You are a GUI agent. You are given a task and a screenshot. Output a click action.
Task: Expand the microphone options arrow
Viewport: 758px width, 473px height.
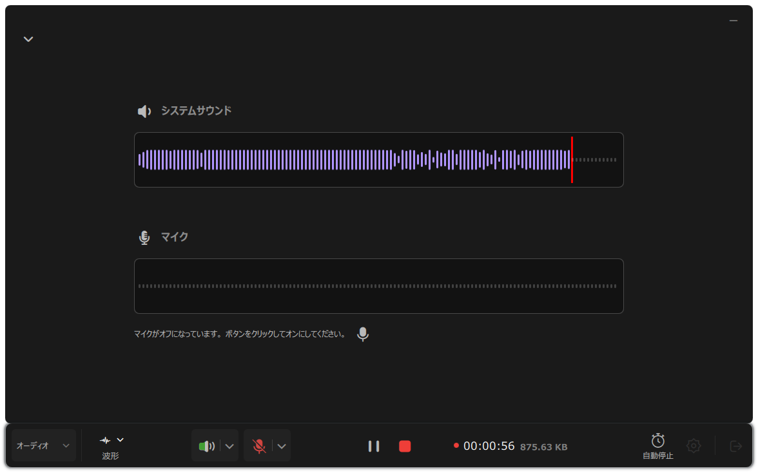click(x=282, y=446)
